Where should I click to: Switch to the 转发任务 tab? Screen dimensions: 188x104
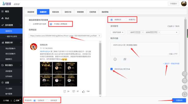(x=56, y=12)
